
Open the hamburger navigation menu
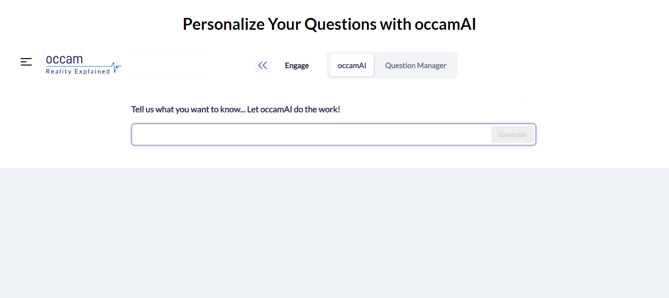click(x=26, y=62)
